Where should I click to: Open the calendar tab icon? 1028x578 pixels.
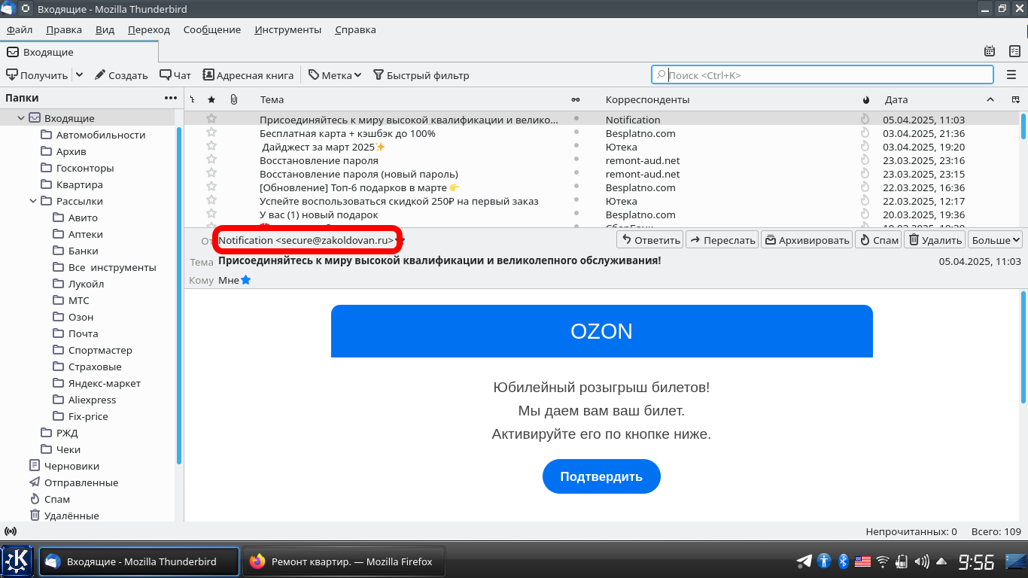click(990, 51)
